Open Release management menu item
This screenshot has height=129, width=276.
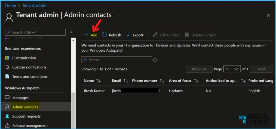[x=30, y=126]
